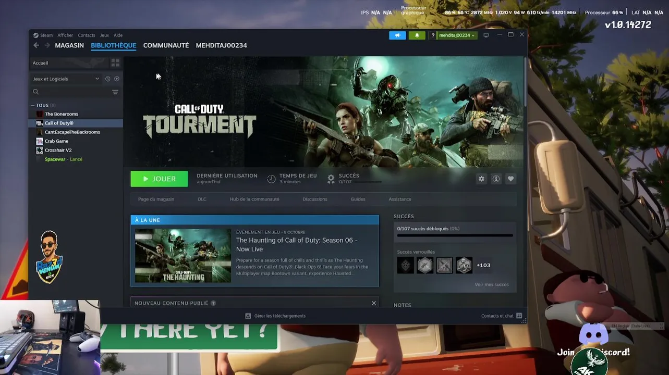Open the advanced filter lines icon
Image resolution: width=669 pixels, height=375 pixels.
(115, 92)
